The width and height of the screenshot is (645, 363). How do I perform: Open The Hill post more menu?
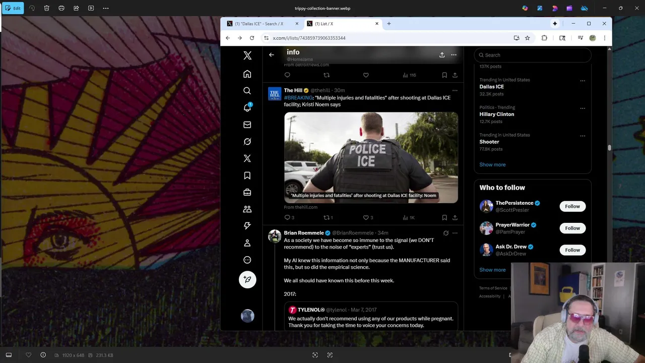(x=455, y=91)
